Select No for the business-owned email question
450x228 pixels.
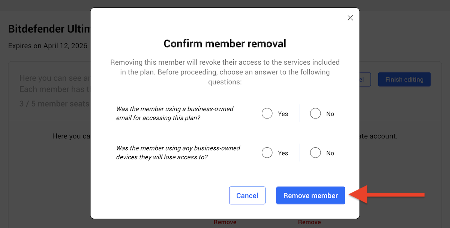(315, 113)
